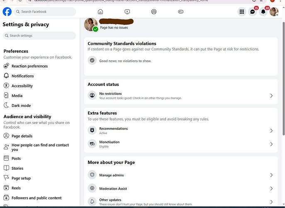
Task: Expand the Other updates row chevron
Action: pyautogui.click(x=271, y=202)
